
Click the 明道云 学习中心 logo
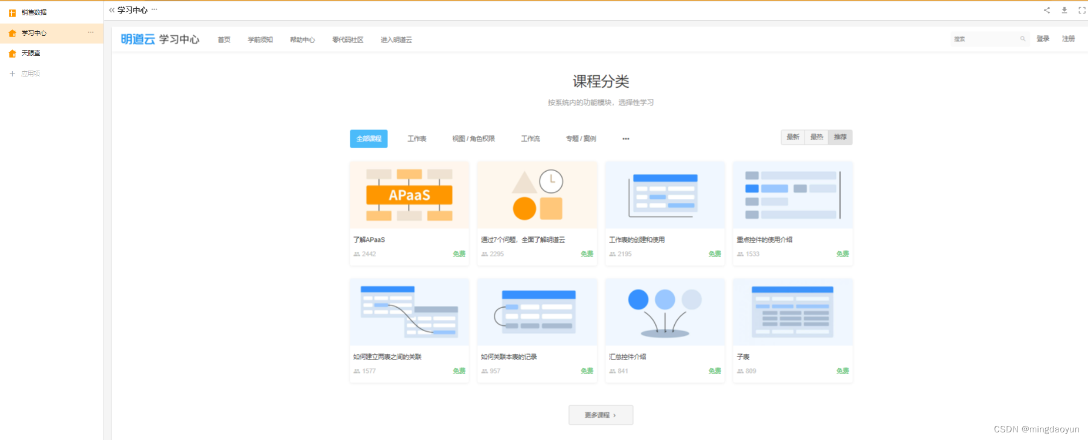160,39
